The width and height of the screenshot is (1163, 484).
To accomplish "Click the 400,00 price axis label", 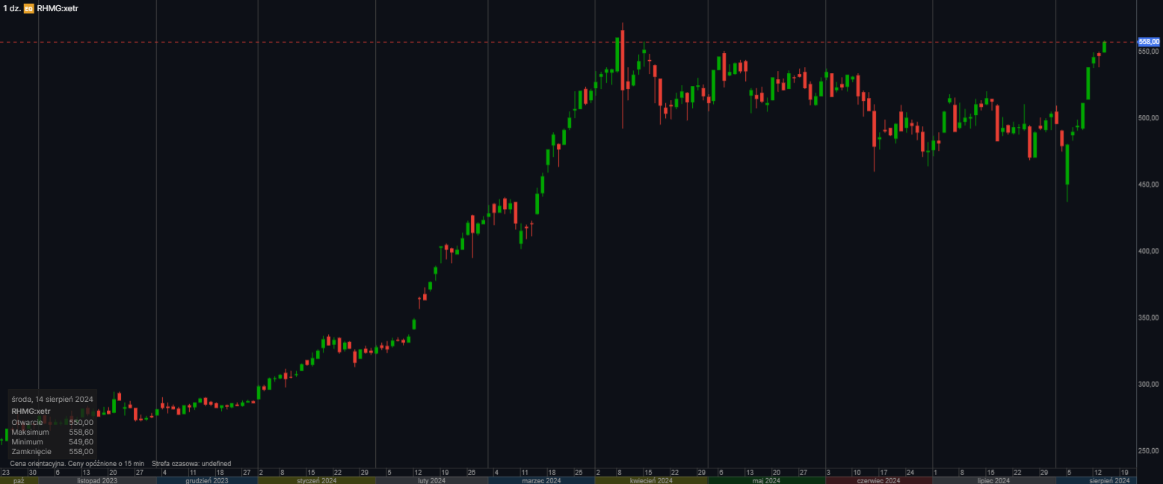I will click(x=1147, y=251).
